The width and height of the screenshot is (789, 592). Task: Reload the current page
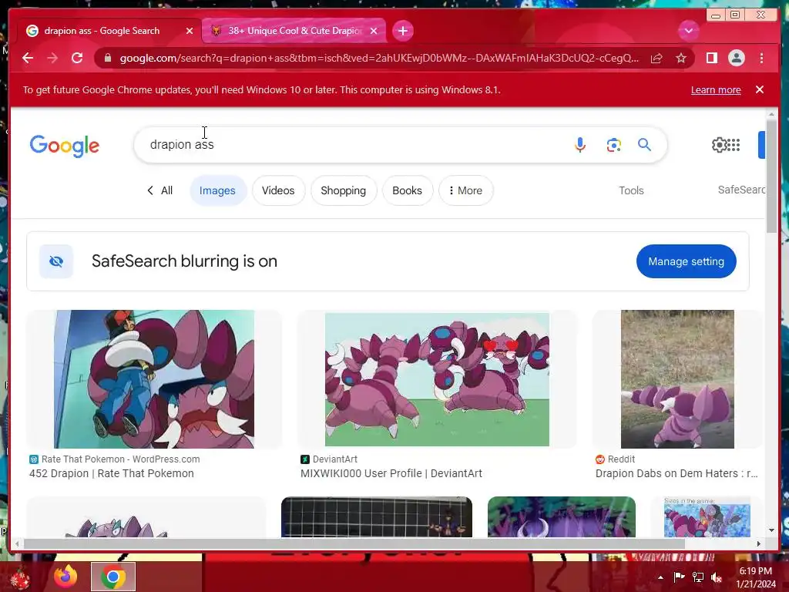point(77,58)
